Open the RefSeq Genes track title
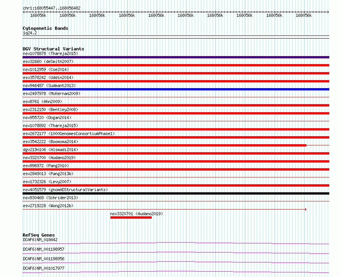Image resolution: width=340 pixels, height=277 pixels. (39, 235)
